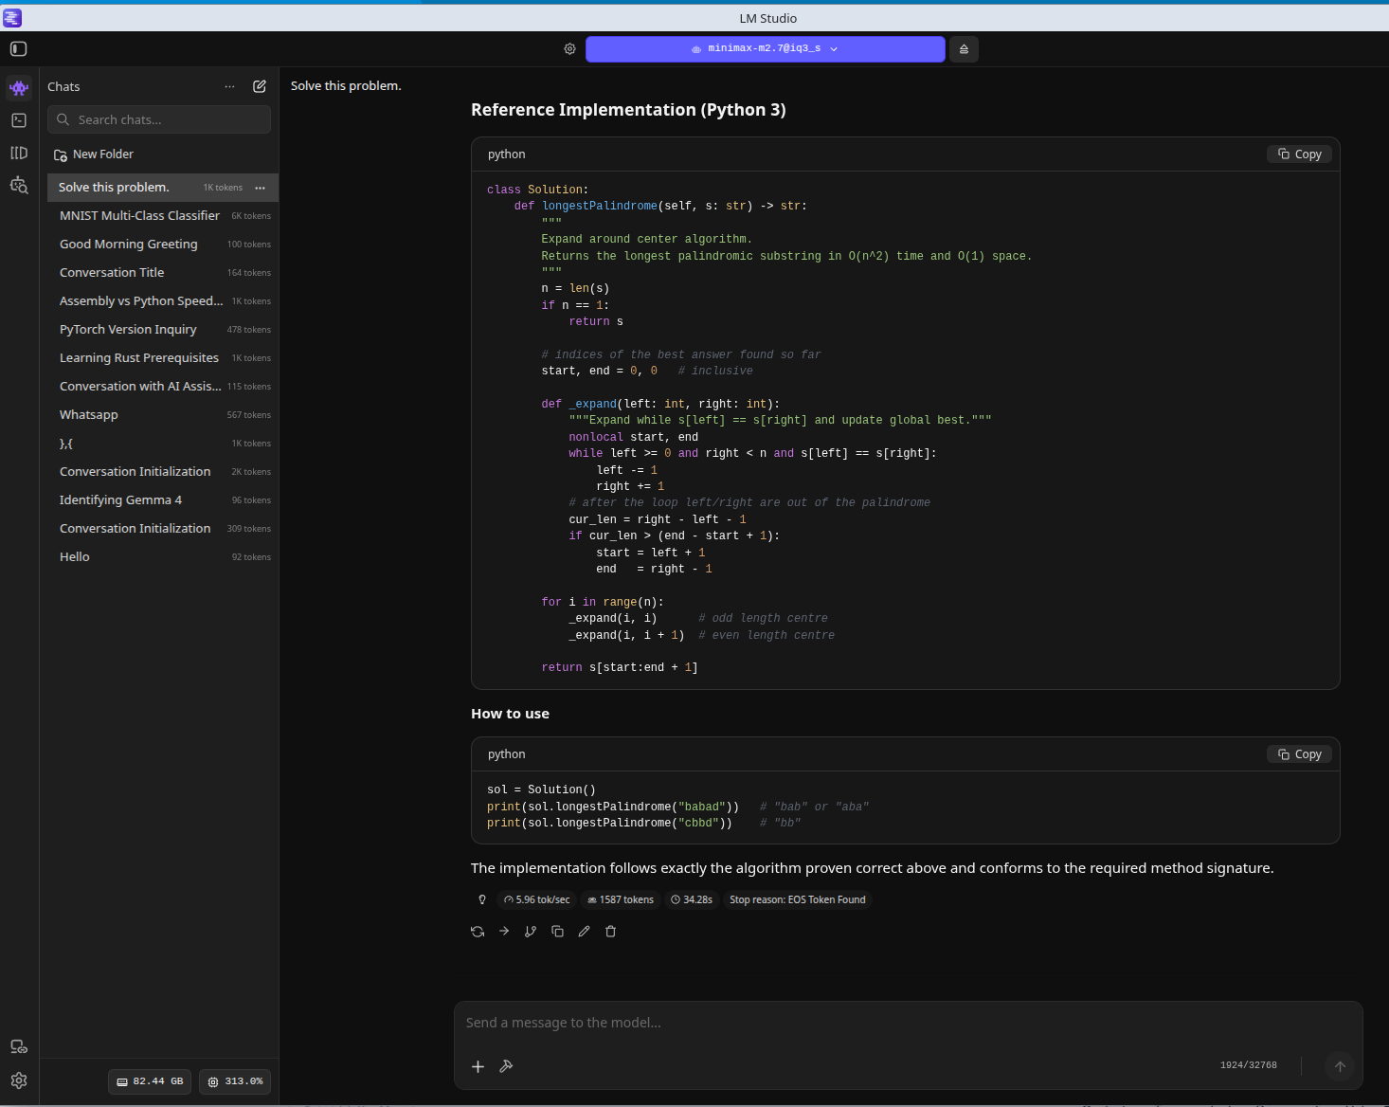Screen dimensions: 1389x1107
Task: Select the Learning Rust Prerequisites chat
Action: pyautogui.click(x=163, y=358)
